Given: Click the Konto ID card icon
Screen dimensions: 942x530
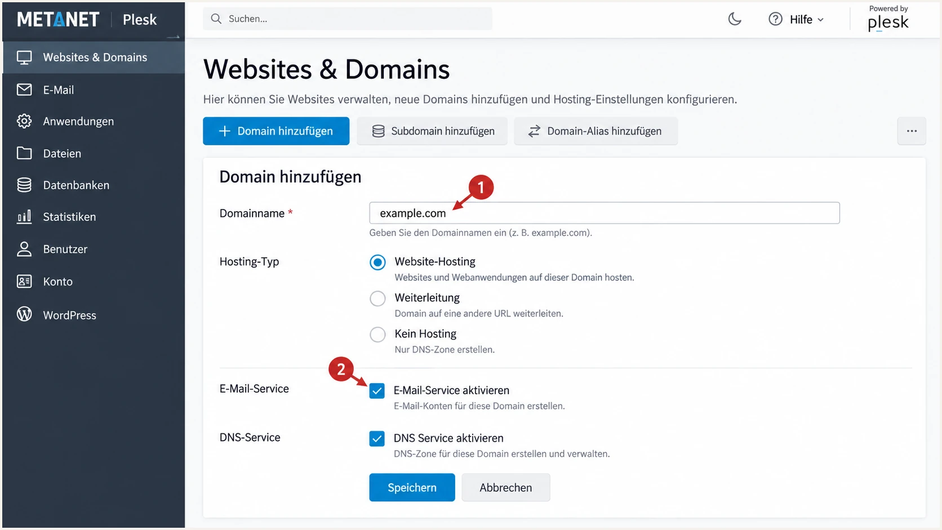Looking at the screenshot, I should 24,282.
